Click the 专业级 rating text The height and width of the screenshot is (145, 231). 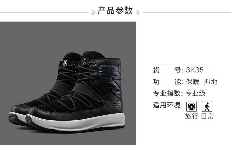click(x=195, y=93)
